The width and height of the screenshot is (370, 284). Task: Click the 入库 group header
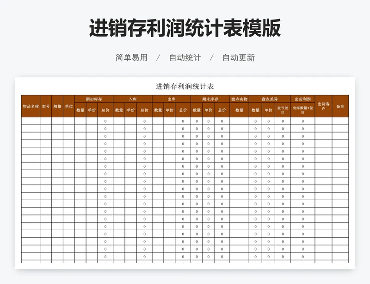133,99
